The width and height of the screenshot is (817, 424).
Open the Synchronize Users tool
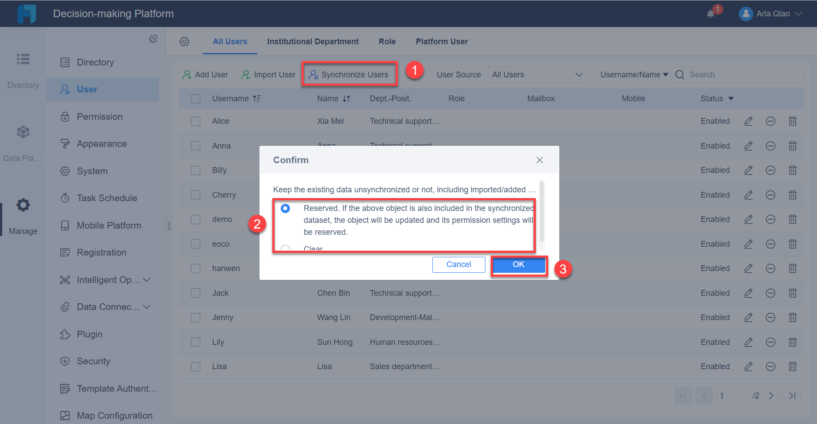tap(349, 74)
